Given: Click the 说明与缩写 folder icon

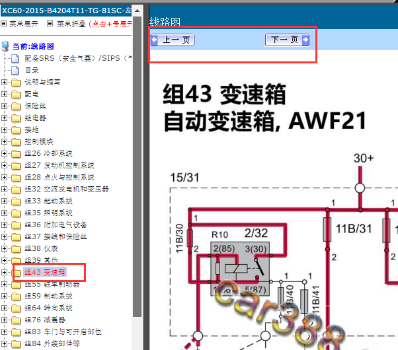Looking at the screenshot, I should point(16,83).
